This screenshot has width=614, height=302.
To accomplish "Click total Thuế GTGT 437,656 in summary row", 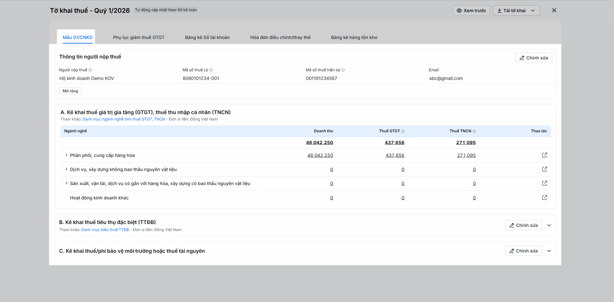I will click(x=395, y=143).
